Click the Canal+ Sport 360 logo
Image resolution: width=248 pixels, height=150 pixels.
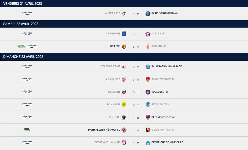click(22, 46)
